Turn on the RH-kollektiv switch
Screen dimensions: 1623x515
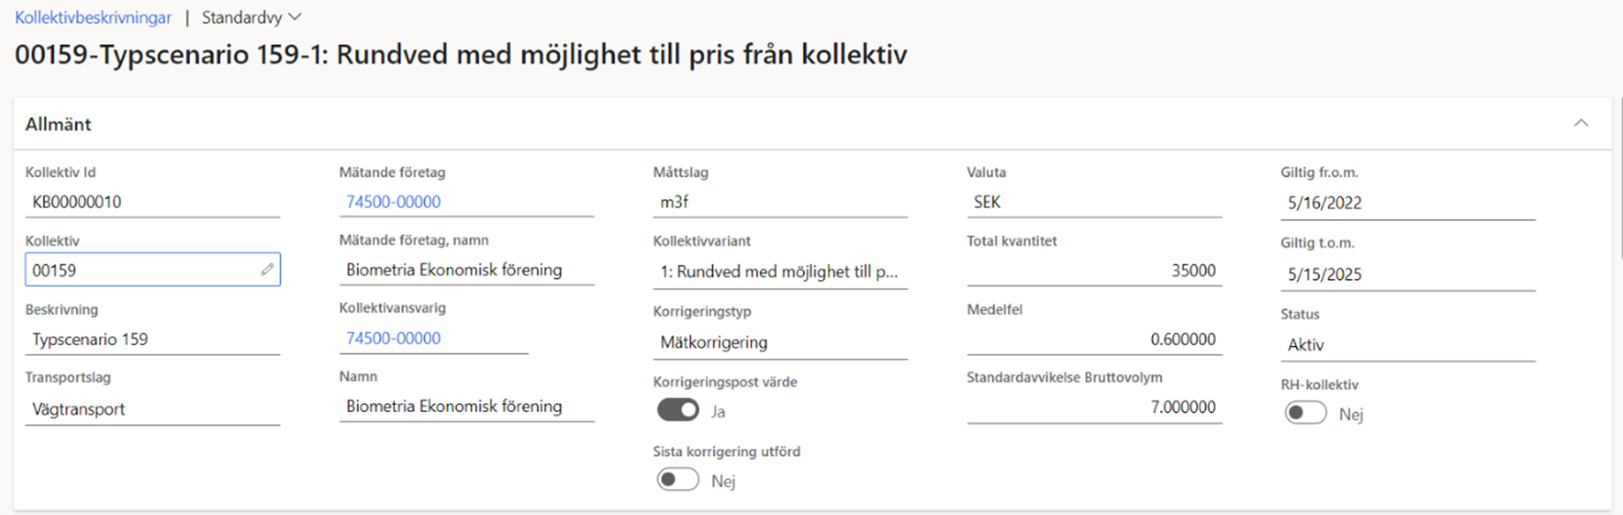pyautogui.click(x=1305, y=413)
